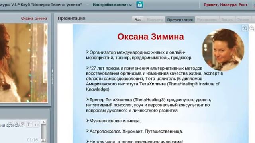The width and height of the screenshot is (255, 143).
Task: Switch to the Видео tab
Action: 227,19
